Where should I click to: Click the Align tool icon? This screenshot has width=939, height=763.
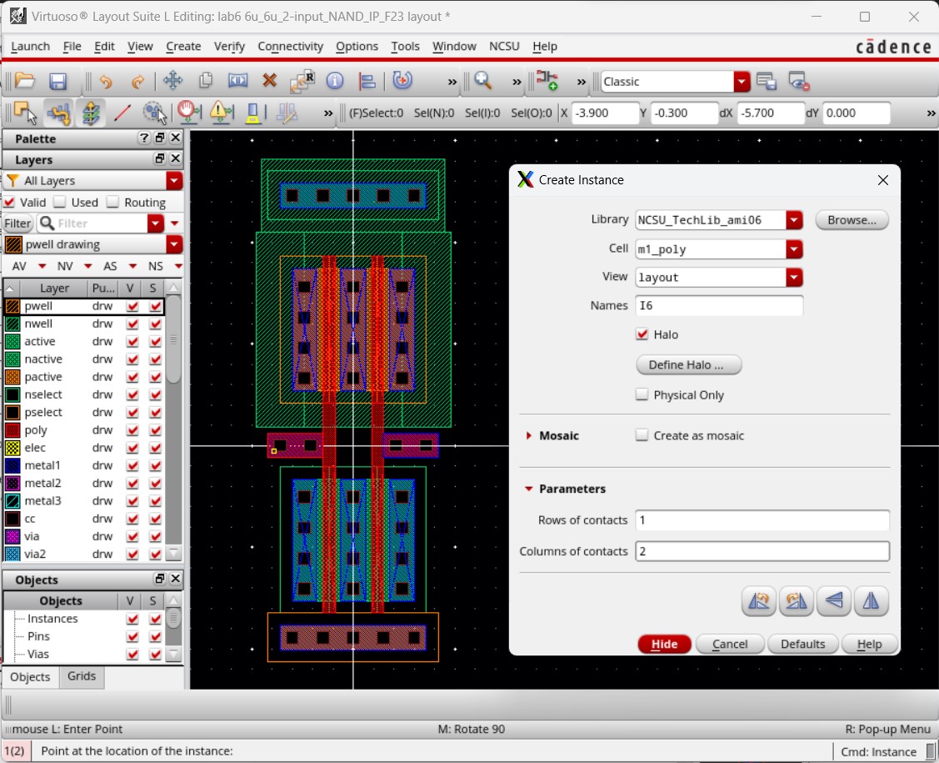click(x=367, y=81)
